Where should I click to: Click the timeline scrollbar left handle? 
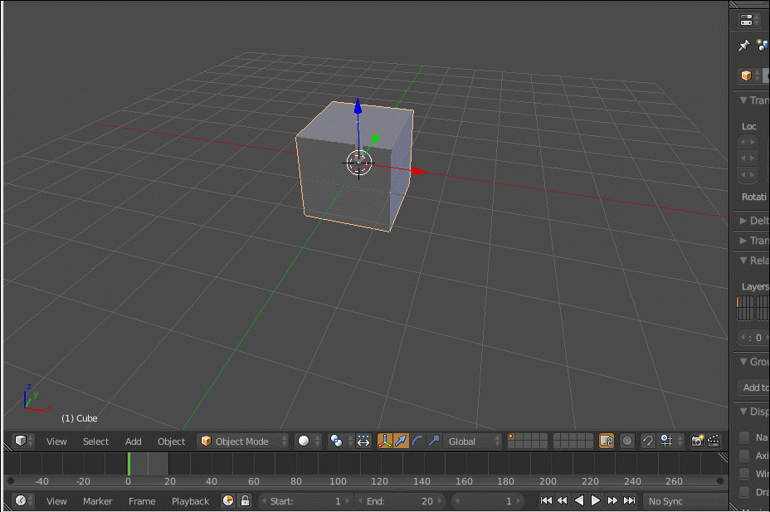11,481
